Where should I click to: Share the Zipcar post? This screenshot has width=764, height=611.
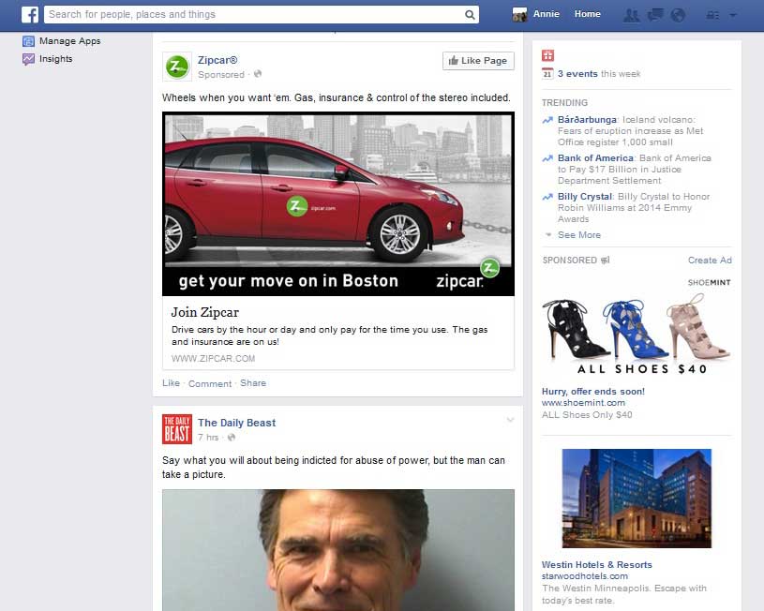pos(253,383)
